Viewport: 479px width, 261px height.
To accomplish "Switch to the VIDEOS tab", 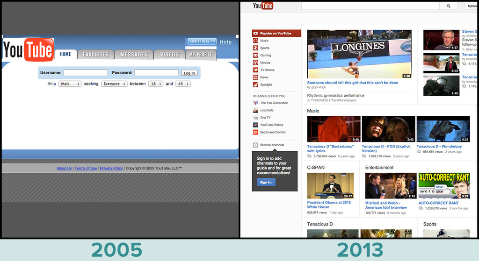I will (x=169, y=55).
